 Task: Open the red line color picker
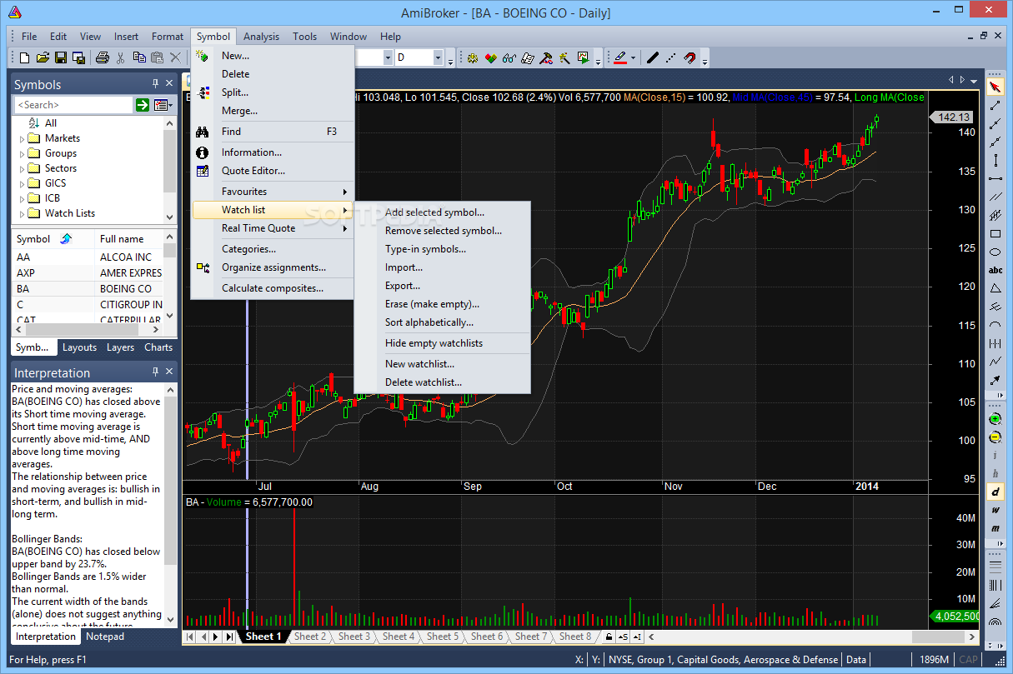click(619, 57)
